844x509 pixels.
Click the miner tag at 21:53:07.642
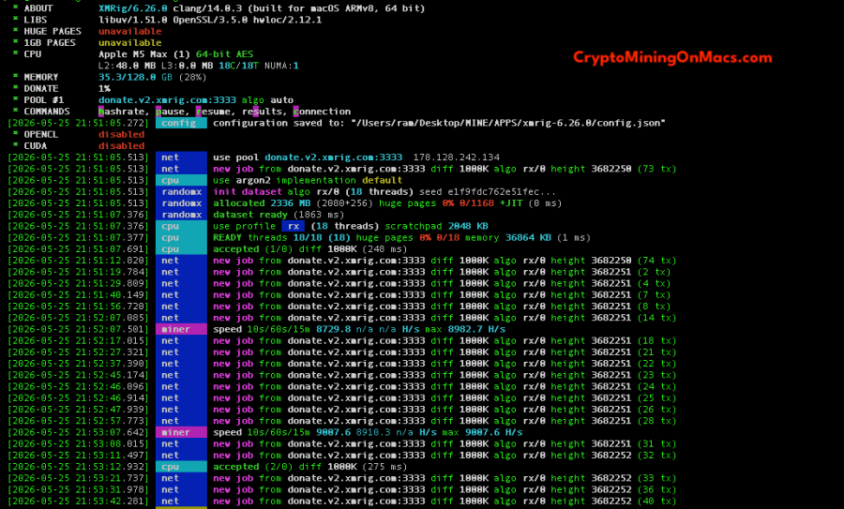[x=181, y=432]
